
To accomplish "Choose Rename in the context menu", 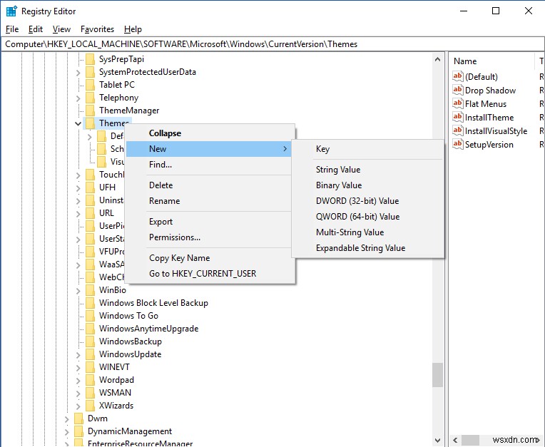I will (208, 201).
